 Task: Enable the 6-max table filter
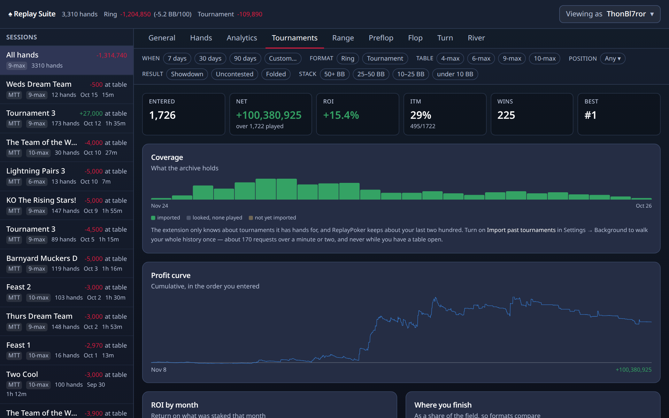481,59
